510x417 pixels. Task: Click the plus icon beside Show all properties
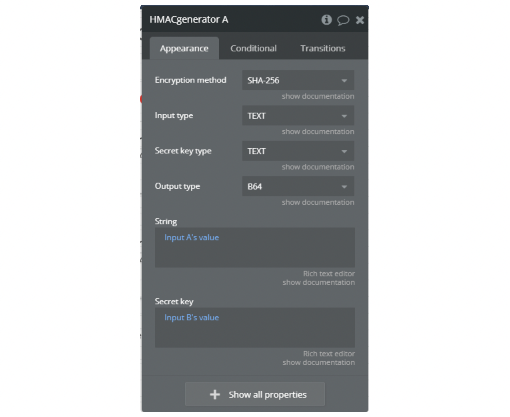[215, 395]
